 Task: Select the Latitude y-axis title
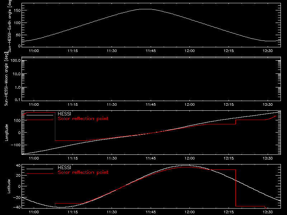click(9, 186)
